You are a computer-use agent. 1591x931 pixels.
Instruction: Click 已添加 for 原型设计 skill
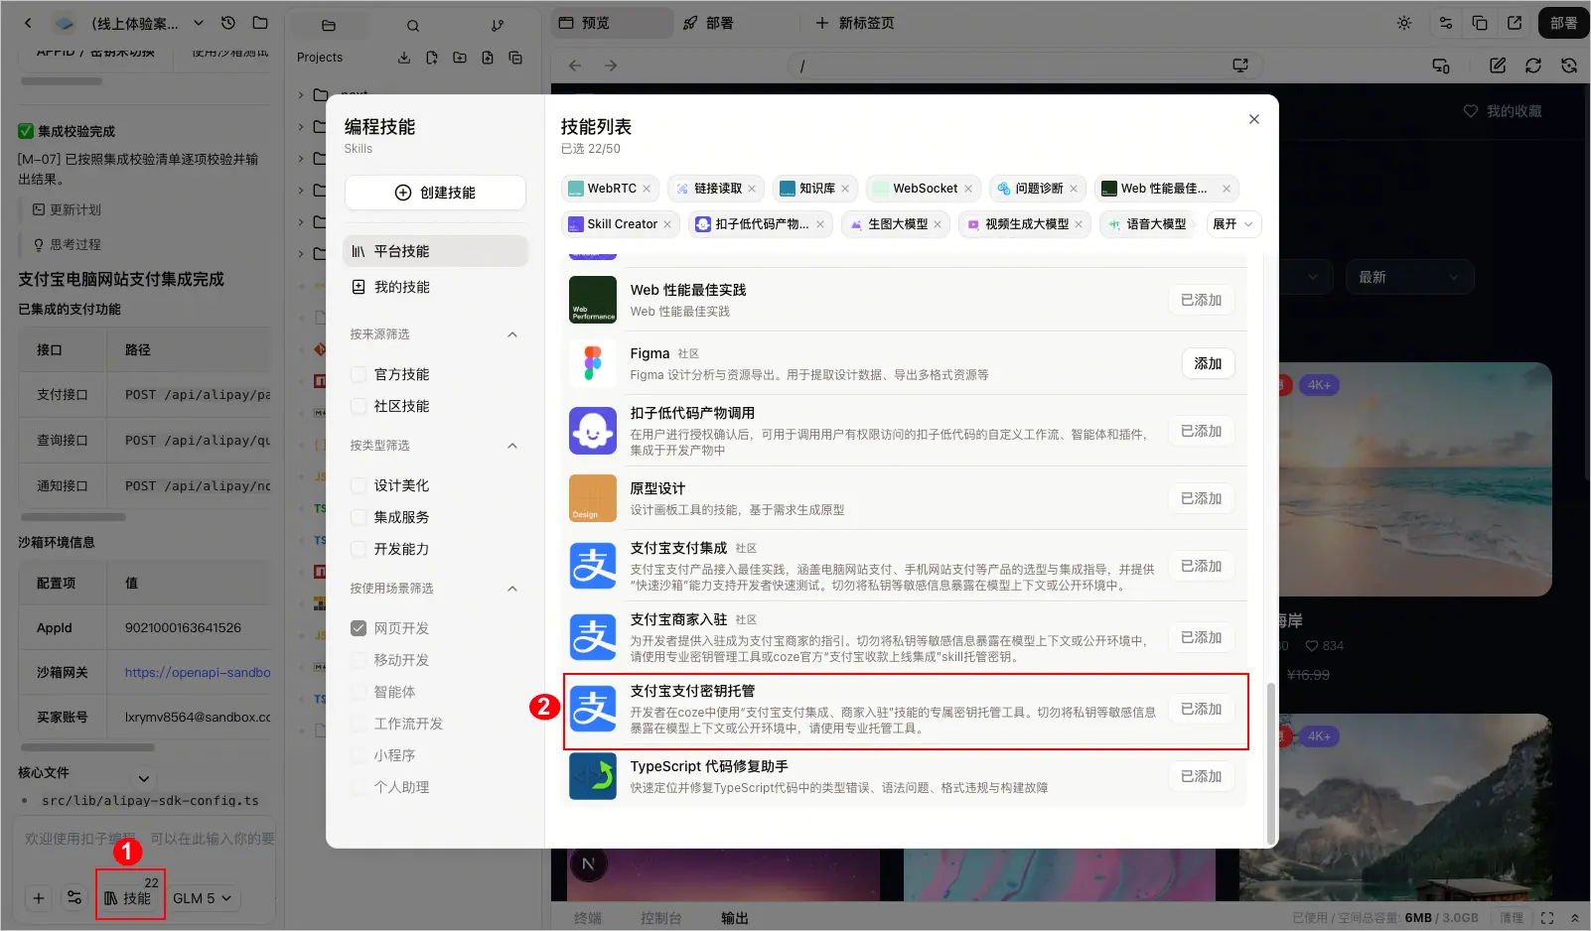click(1201, 498)
